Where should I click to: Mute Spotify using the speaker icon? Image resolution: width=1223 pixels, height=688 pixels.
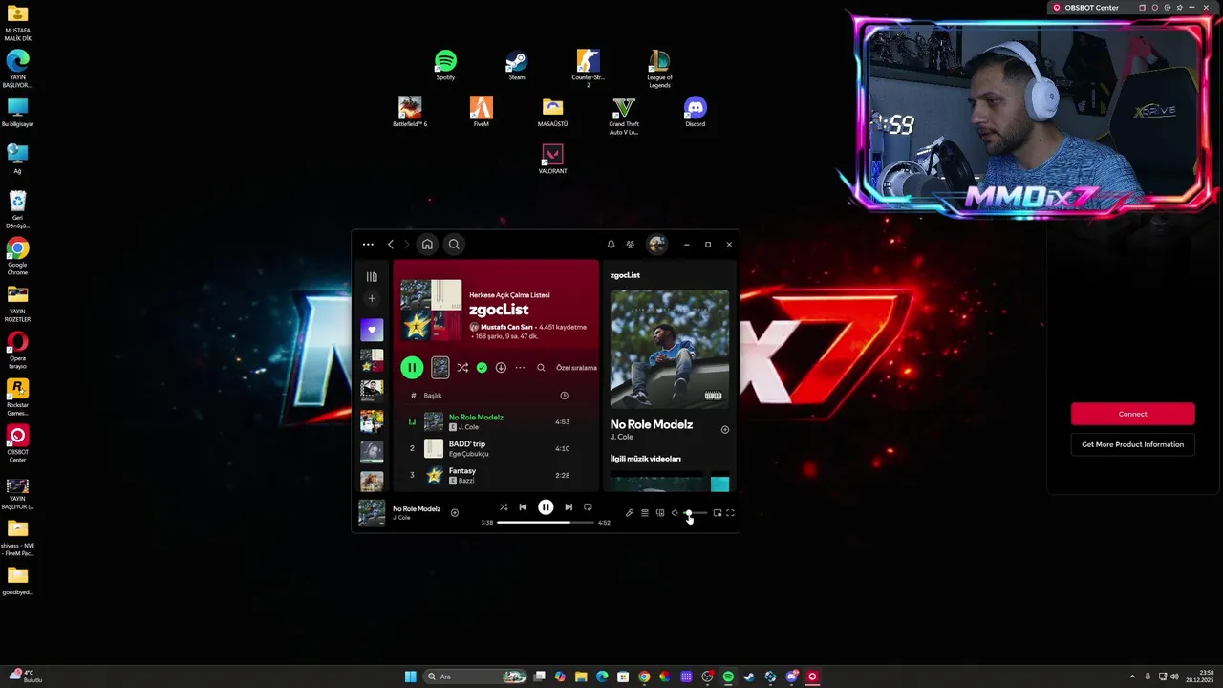[675, 513]
